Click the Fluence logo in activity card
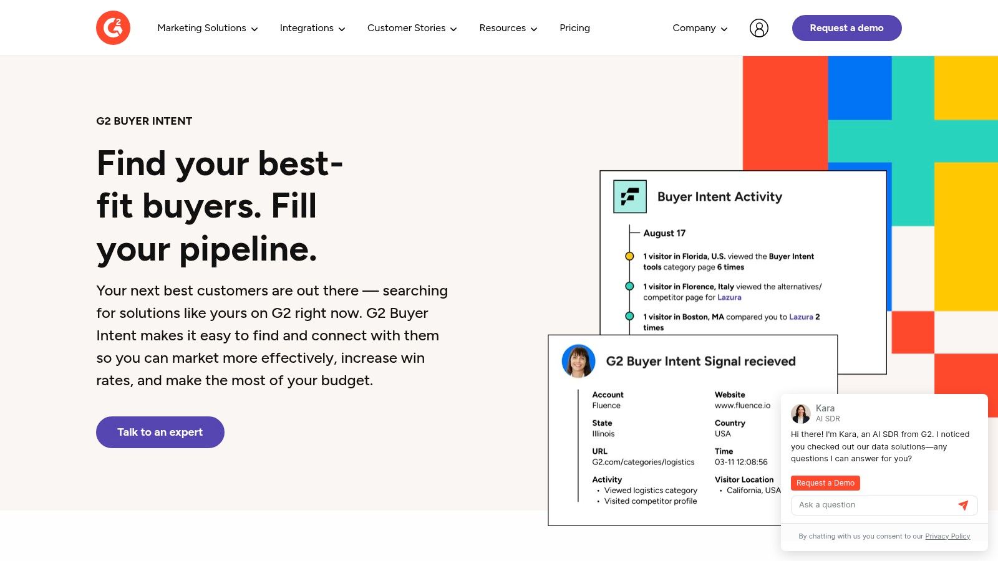998x561 pixels. click(629, 196)
